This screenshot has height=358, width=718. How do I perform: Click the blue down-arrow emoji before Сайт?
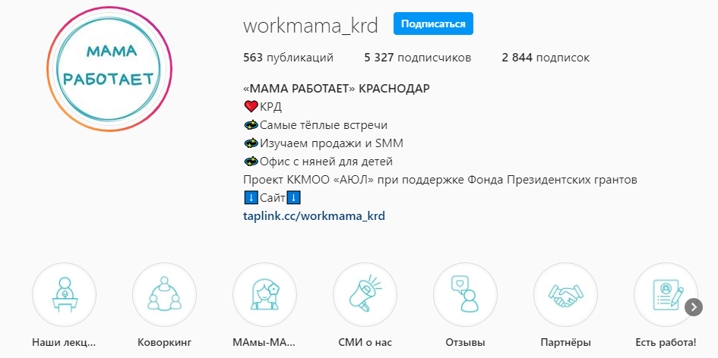click(x=251, y=199)
